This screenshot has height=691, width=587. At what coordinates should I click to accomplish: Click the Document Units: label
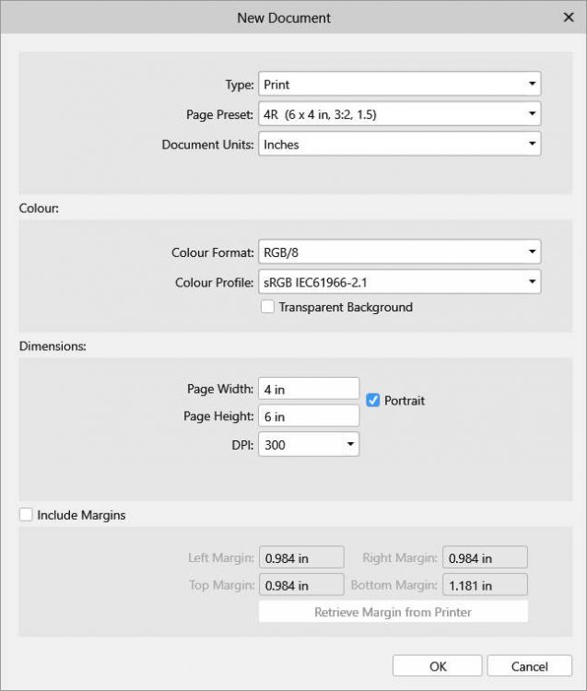point(207,145)
